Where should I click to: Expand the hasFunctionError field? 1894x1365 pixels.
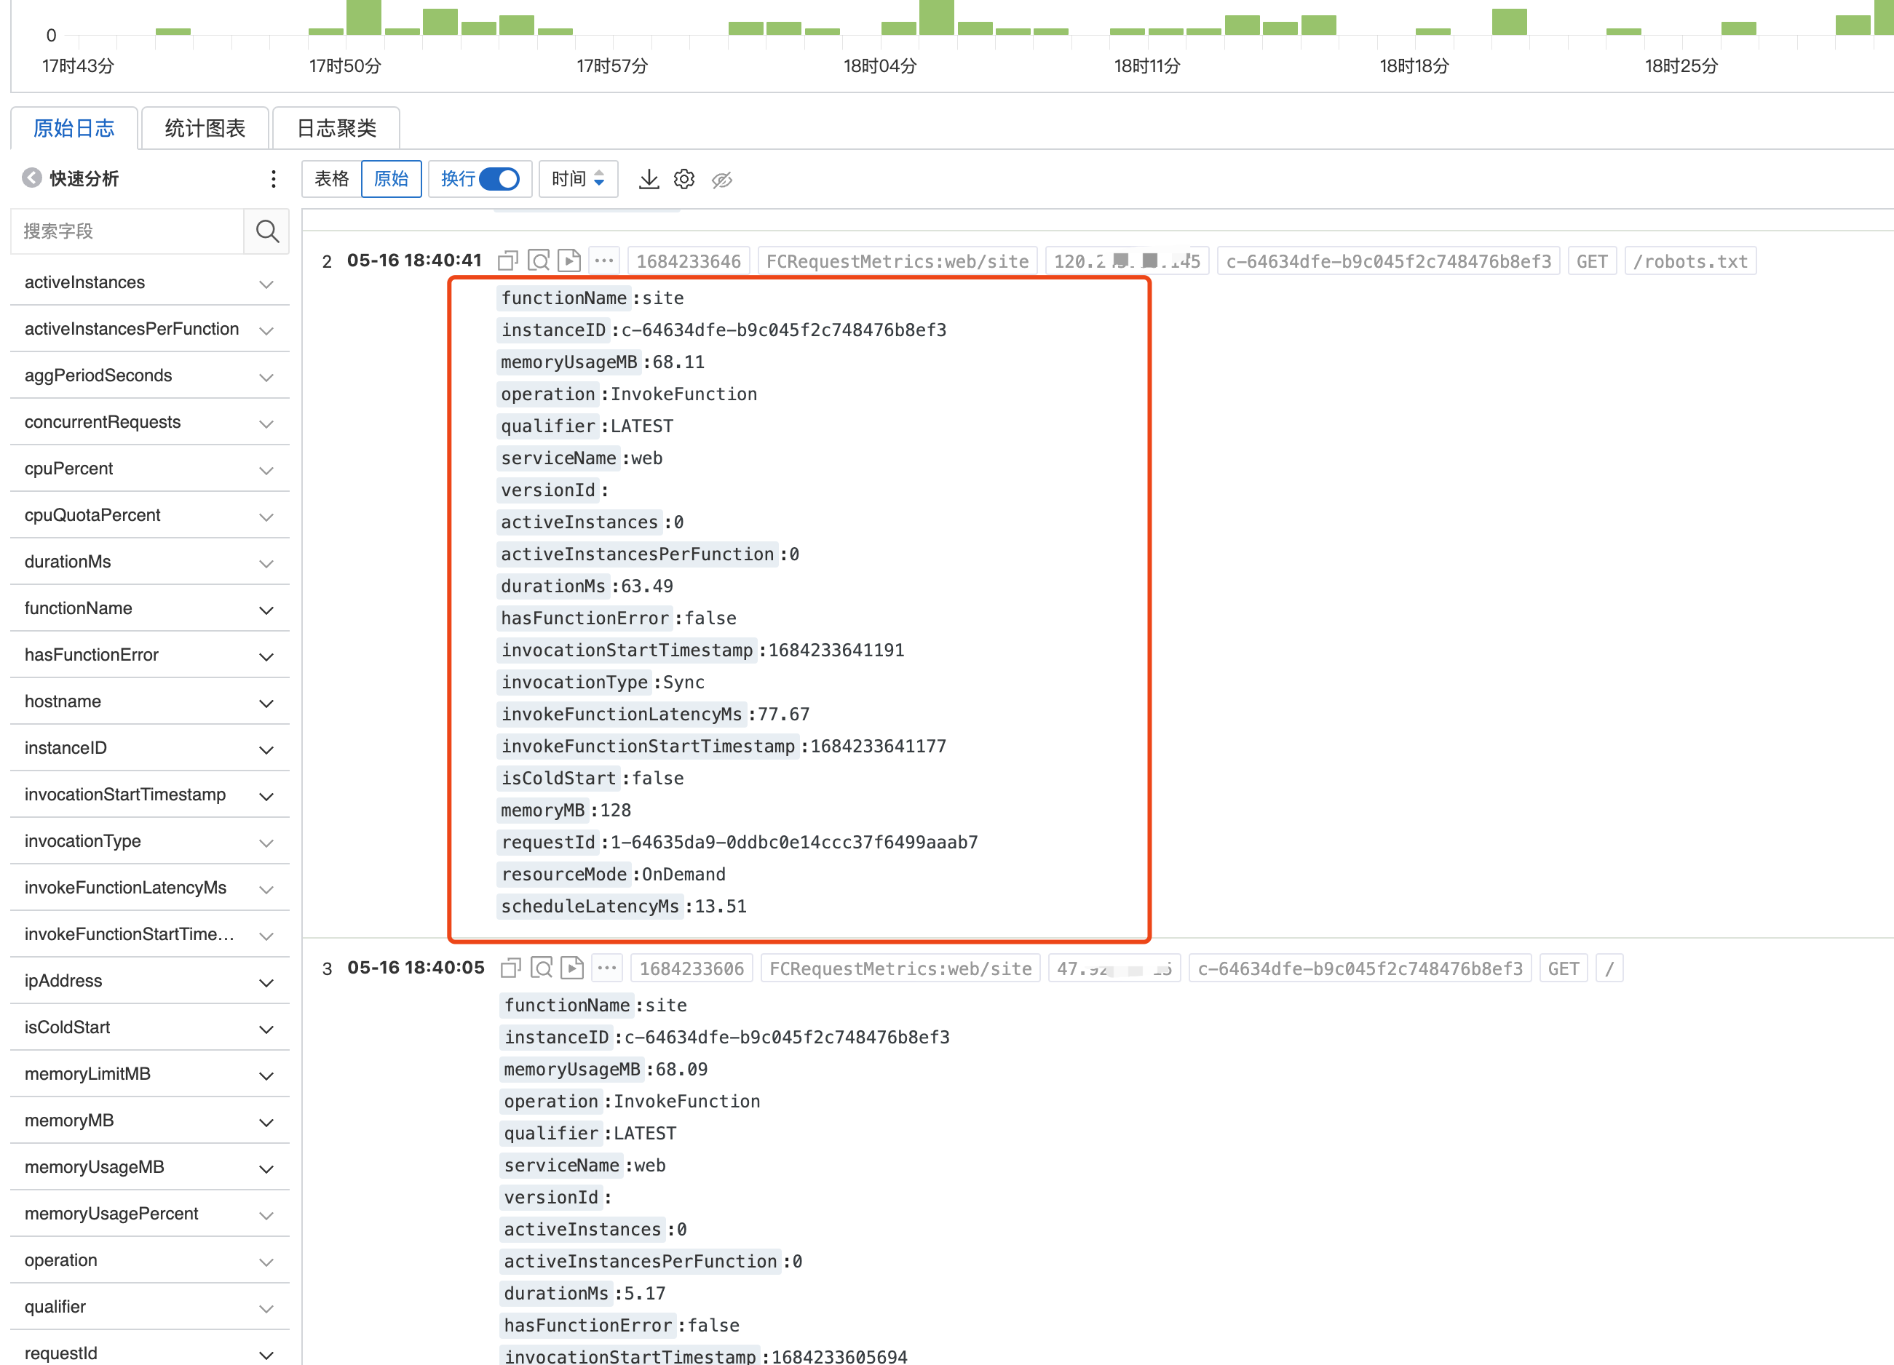pos(266,656)
